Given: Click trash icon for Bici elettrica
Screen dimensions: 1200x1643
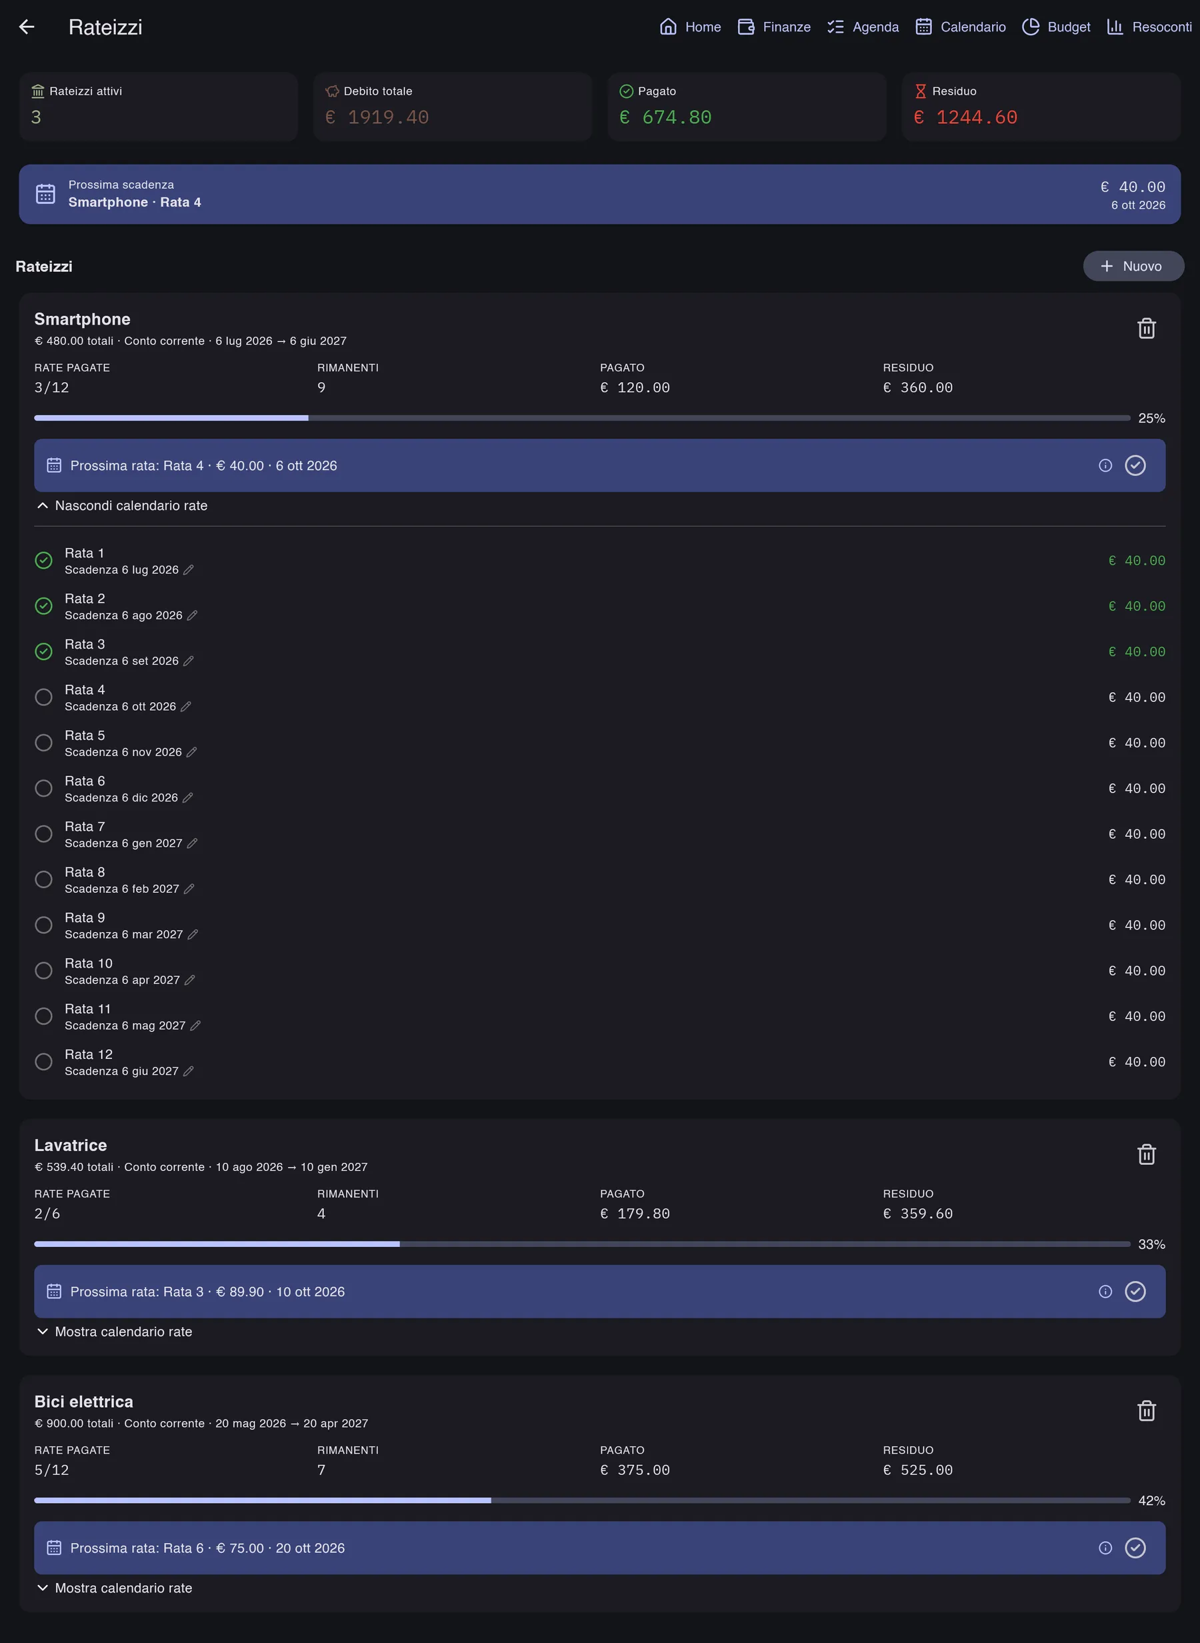Looking at the screenshot, I should tap(1145, 1410).
